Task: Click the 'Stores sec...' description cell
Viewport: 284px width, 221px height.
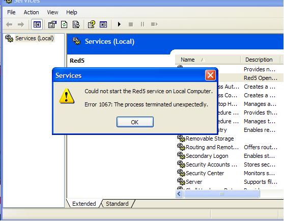Action: click(x=260, y=164)
